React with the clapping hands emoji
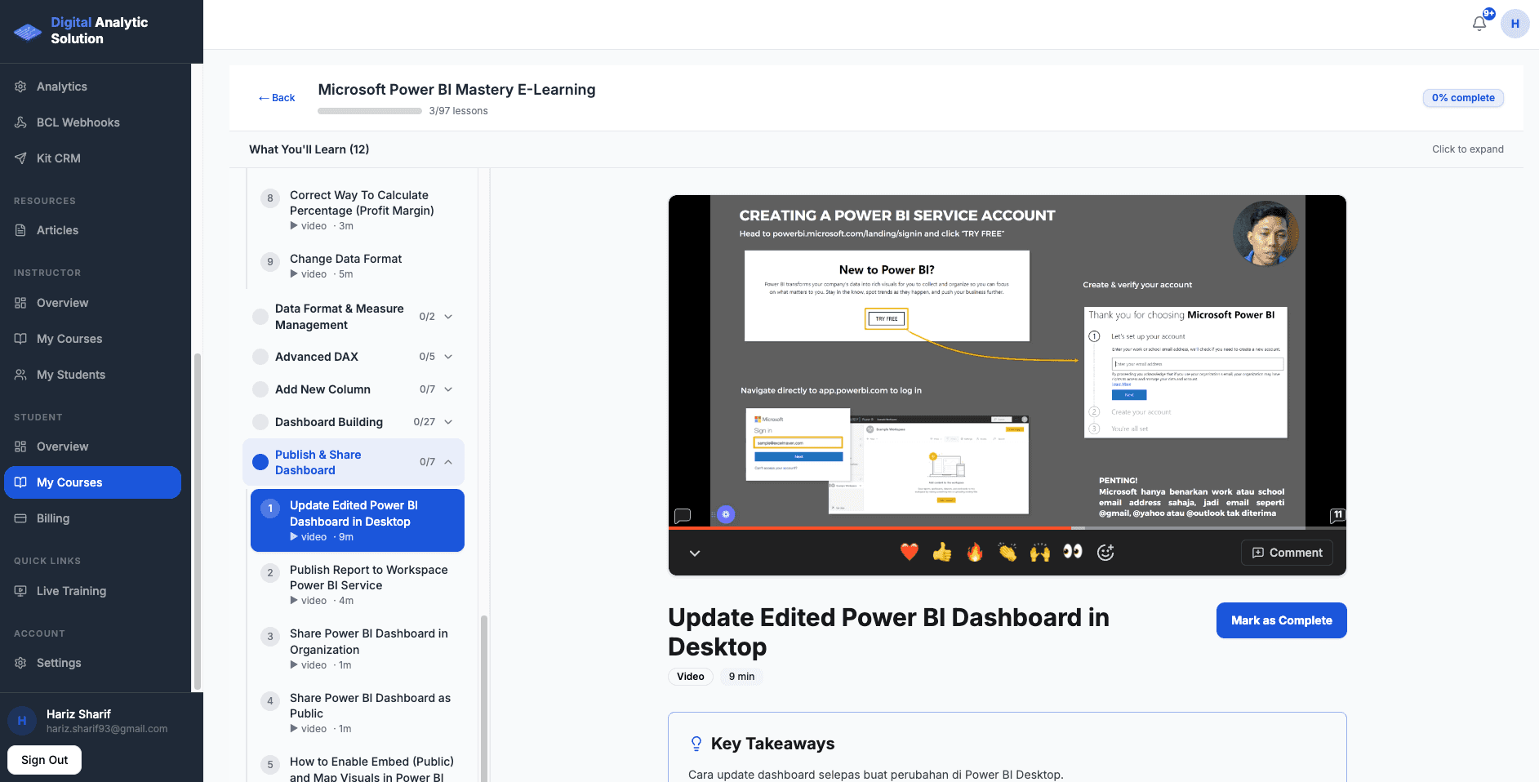This screenshot has height=782, width=1539. click(1007, 553)
